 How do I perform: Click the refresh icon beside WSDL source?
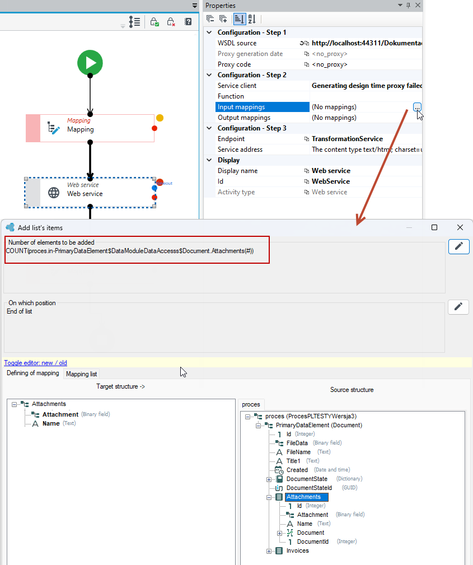tap(302, 43)
